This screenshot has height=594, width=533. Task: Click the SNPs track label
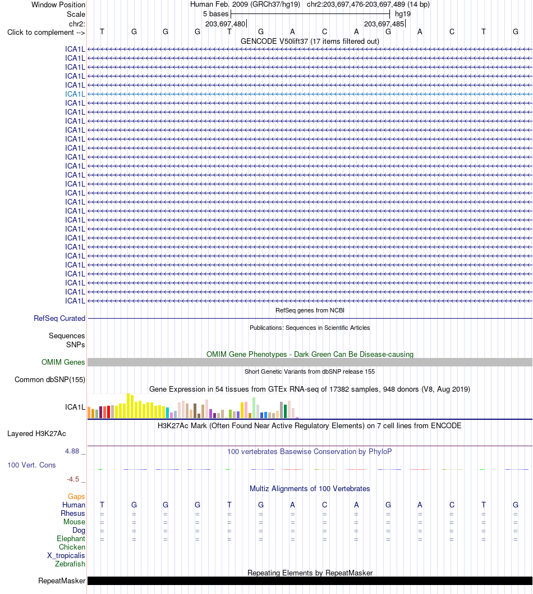(76, 344)
